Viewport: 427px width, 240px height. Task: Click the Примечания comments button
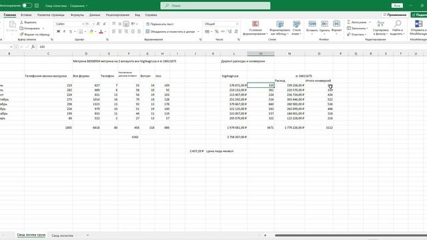(x=395, y=15)
